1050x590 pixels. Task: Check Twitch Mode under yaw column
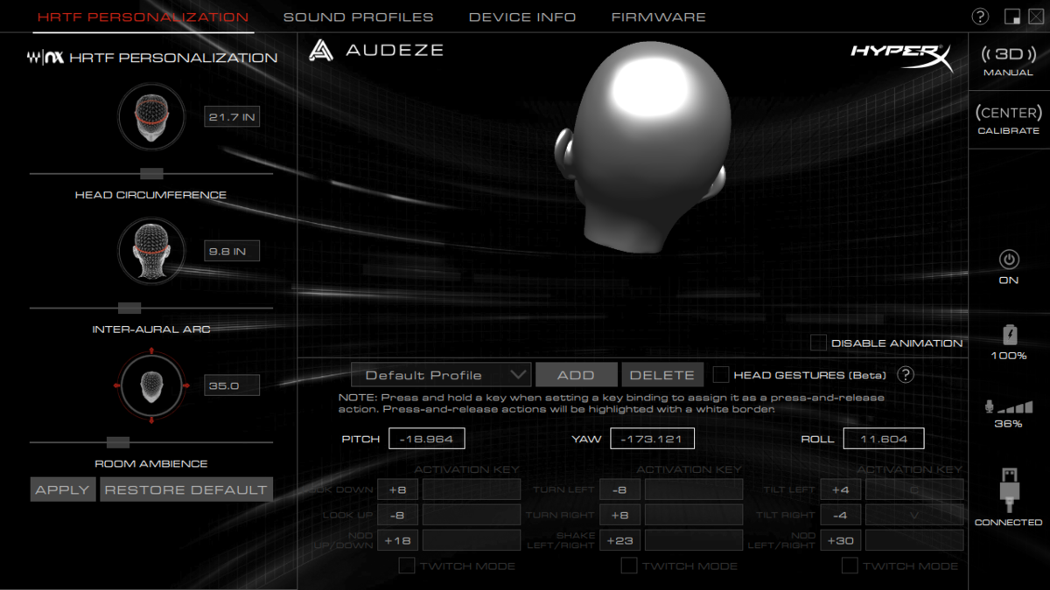coord(629,566)
